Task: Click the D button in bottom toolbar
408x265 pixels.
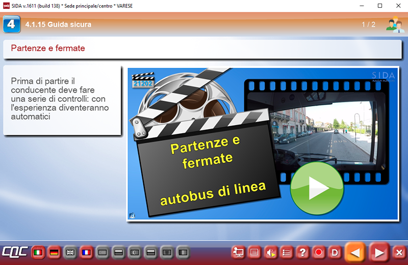Action: click(x=335, y=252)
